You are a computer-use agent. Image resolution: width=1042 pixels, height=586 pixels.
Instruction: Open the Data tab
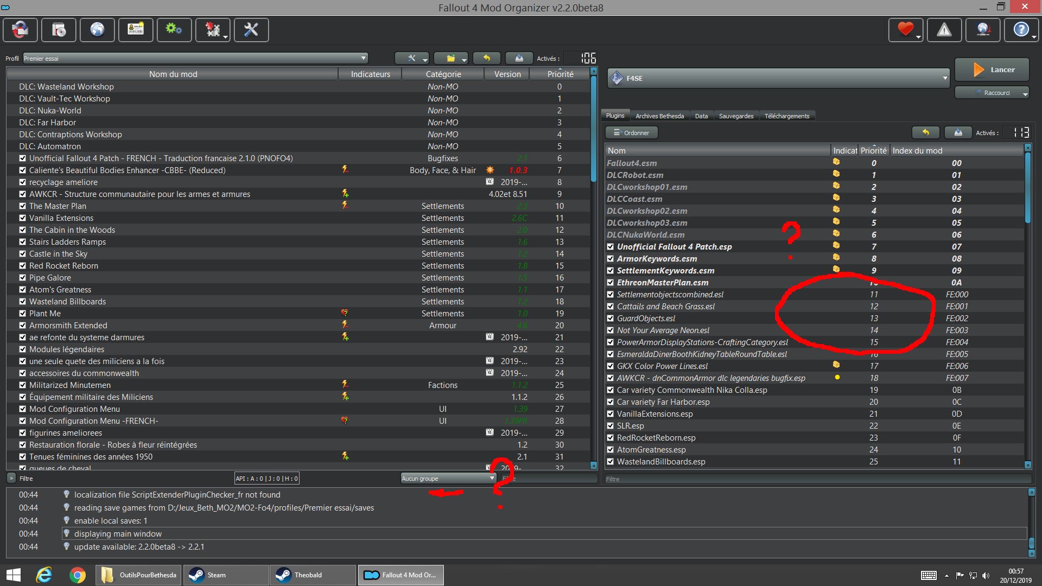[701, 116]
